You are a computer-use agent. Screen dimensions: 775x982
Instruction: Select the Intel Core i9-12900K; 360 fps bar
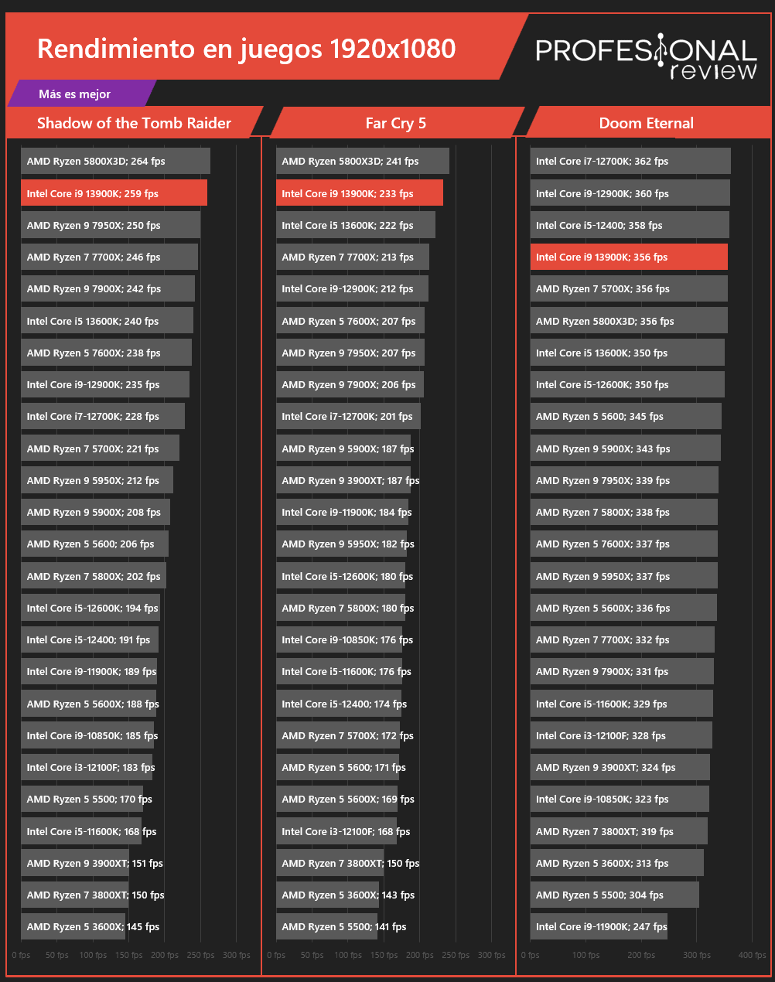pos(630,193)
